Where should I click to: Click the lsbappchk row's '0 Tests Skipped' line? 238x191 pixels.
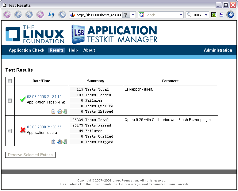[97, 111]
